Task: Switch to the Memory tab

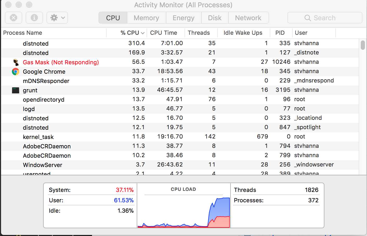Action: click(x=146, y=18)
